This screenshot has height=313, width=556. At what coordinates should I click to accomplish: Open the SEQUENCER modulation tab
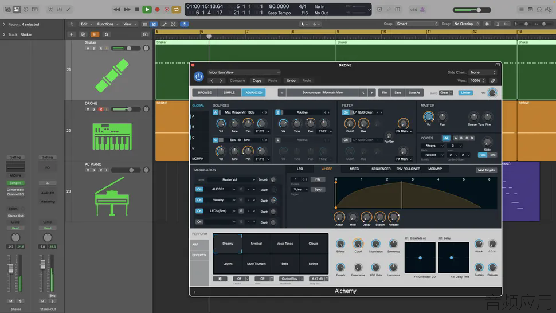coord(381,169)
